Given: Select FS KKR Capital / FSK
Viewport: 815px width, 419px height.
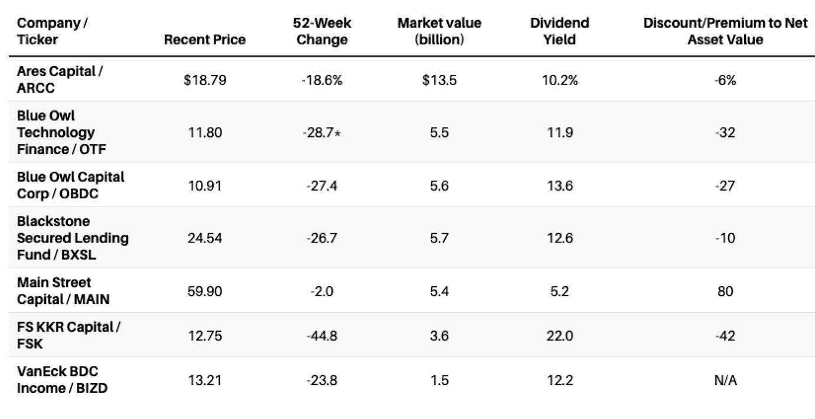Looking at the screenshot, I should (x=69, y=335).
